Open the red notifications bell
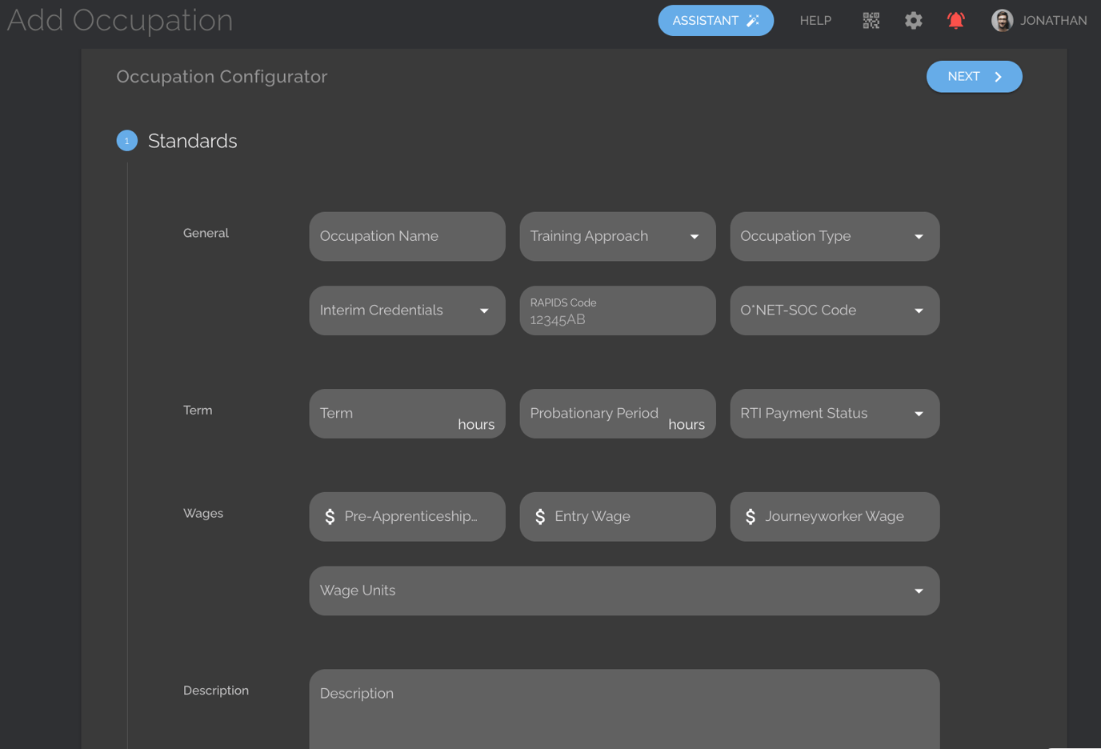The height and width of the screenshot is (749, 1101). [x=955, y=20]
